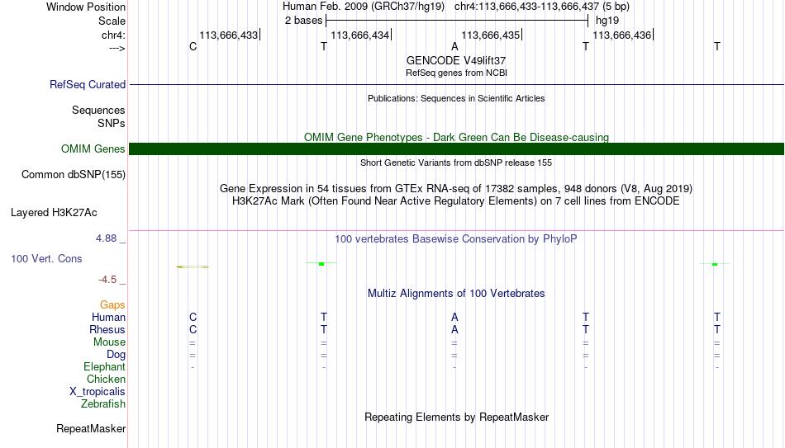Click the -4.5 PhyloP lower limit value
This screenshot has width=785, height=448.
[x=107, y=280]
